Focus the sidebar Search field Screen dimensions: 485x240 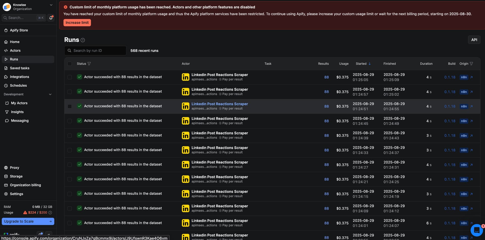click(24, 18)
